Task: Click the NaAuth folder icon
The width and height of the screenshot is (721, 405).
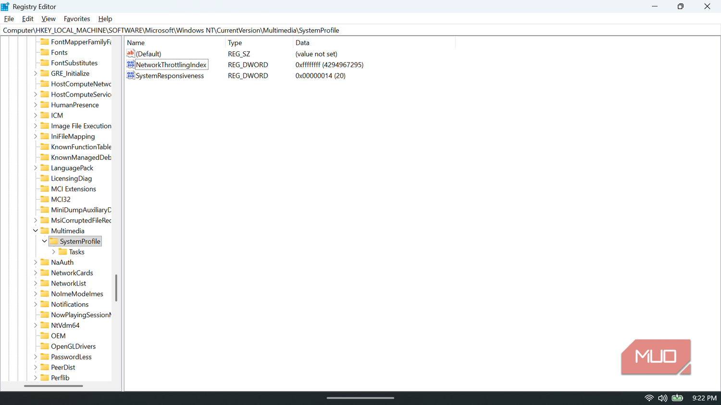Action: (x=45, y=262)
